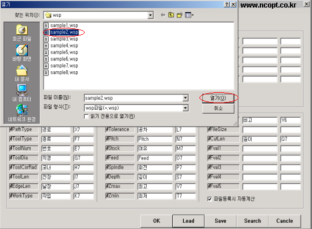
Task: Toggle auto-calculate on file registration checkbox
Action: click(x=209, y=199)
